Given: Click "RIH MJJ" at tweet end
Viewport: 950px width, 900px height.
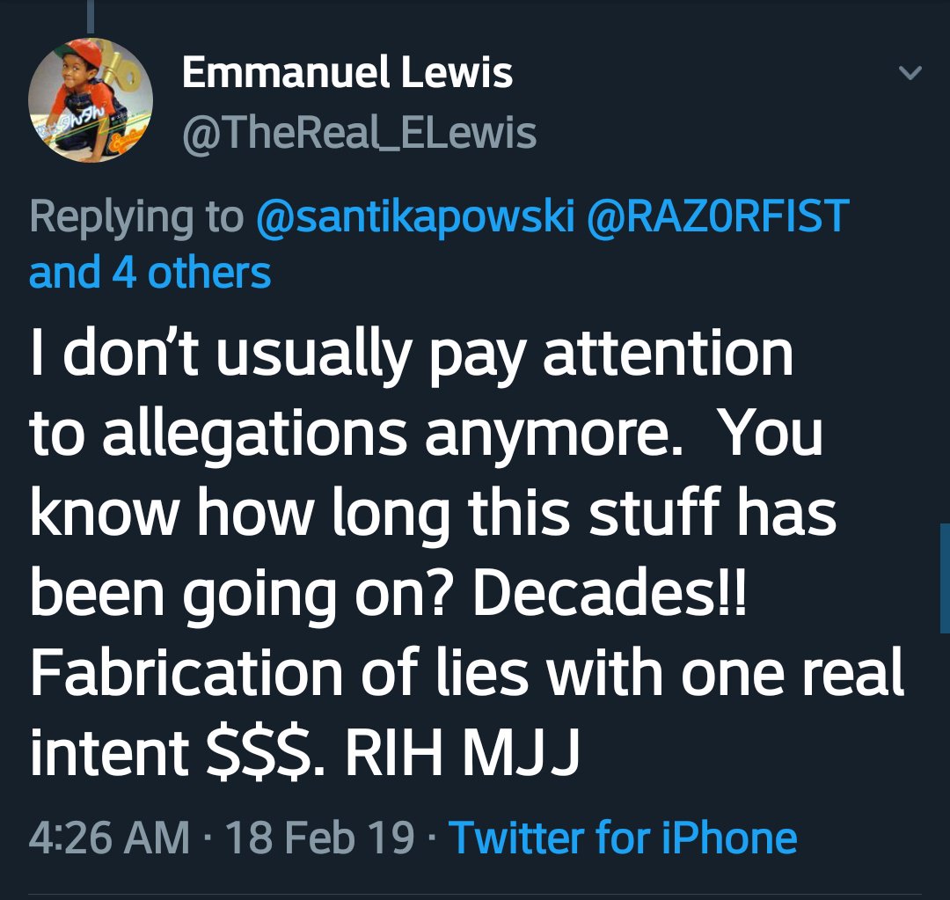Looking at the screenshot, I should 463,752.
